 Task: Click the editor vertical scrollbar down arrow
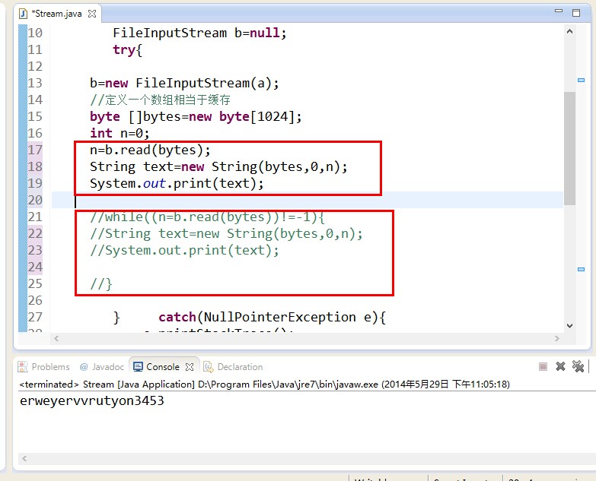(x=569, y=325)
